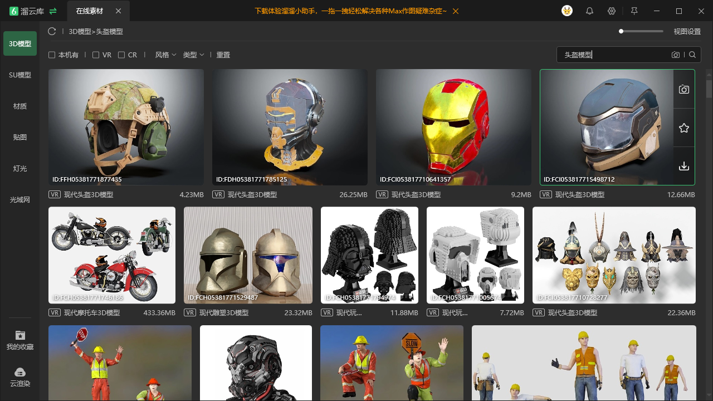Image resolution: width=713 pixels, height=401 pixels.
Task: Click the refresh icon beside the breadcrumb
Action: pyautogui.click(x=52, y=31)
